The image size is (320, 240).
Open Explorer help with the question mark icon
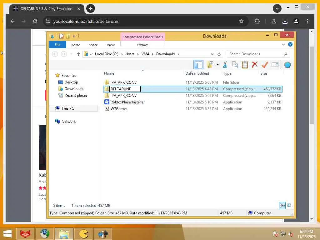[290, 44]
